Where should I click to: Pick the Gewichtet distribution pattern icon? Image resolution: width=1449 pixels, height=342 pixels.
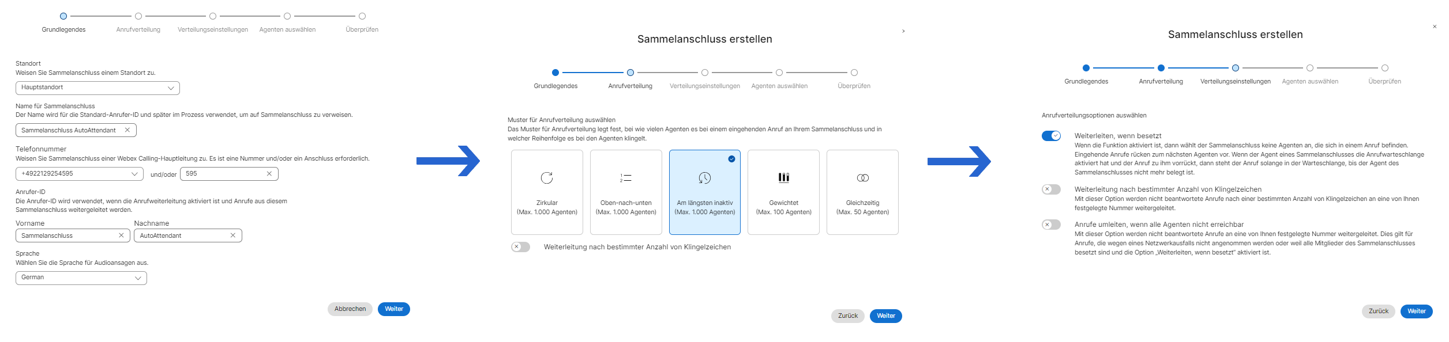point(783,178)
